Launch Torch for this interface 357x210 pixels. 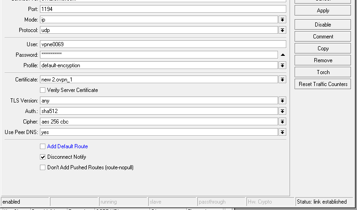click(323, 72)
